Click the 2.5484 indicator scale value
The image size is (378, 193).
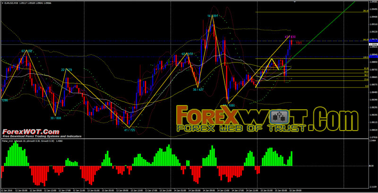(372, 140)
